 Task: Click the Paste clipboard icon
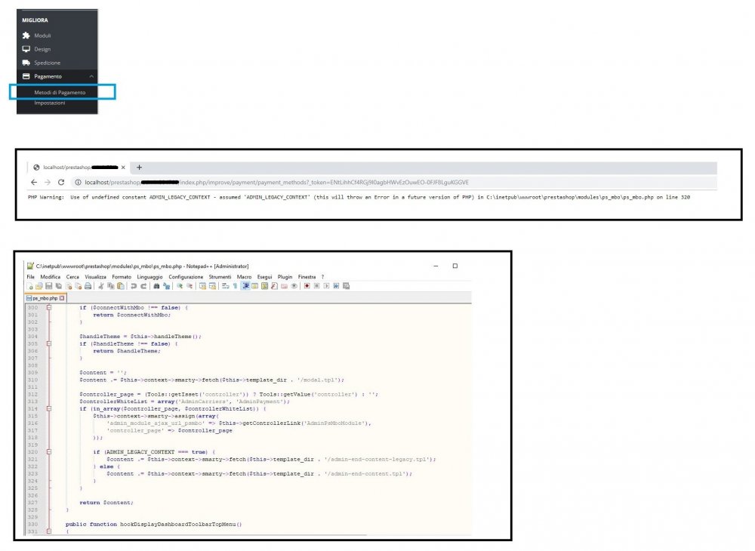click(120, 286)
